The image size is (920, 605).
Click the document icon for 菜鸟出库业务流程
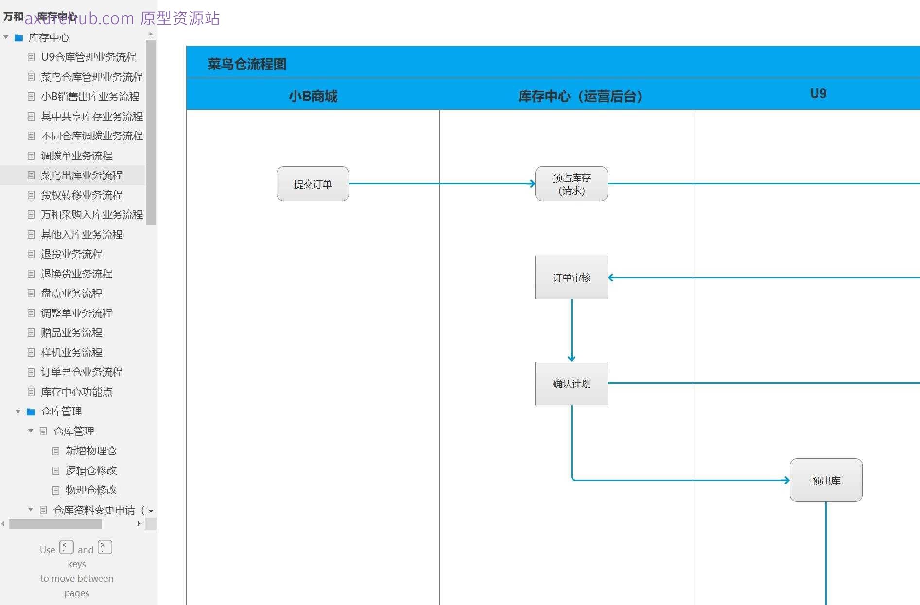(31, 175)
